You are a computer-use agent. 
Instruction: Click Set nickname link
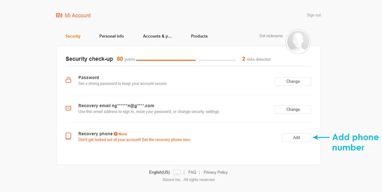click(x=271, y=36)
